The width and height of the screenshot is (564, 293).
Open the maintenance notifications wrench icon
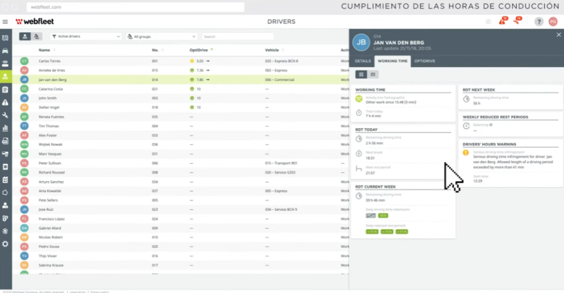point(517,21)
